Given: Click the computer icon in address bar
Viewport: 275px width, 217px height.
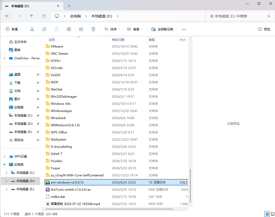Looking at the screenshot, I should pyautogui.click(x=57, y=16).
